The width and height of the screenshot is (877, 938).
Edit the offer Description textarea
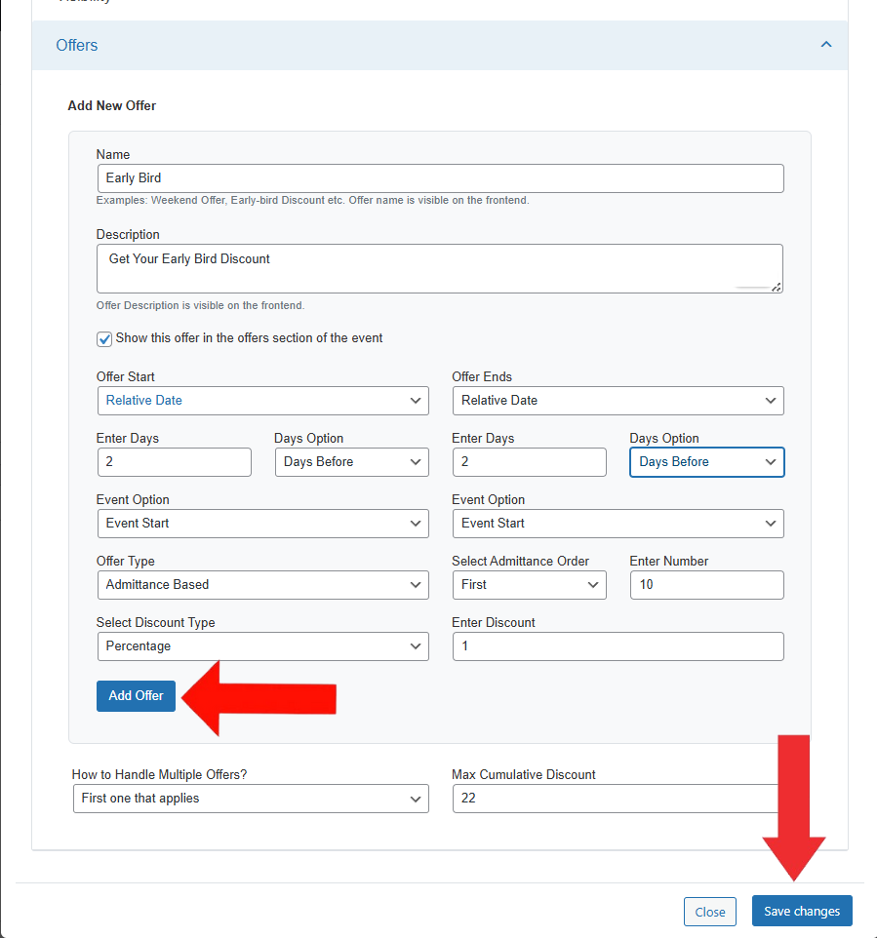(x=440, y=268)
